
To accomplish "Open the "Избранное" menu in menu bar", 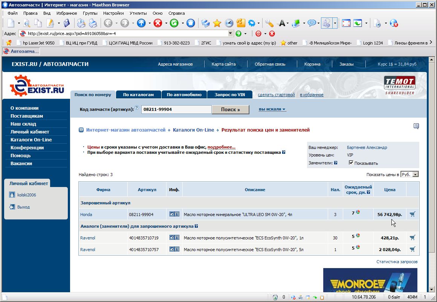I will point(67,13).
